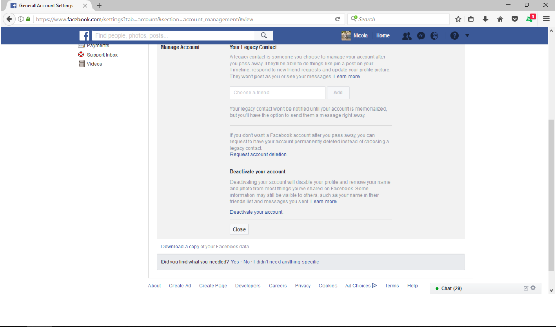Viewport: 556px width, 327px height.
Task: Open Careers footer link
Action: (x=277, y=286)
